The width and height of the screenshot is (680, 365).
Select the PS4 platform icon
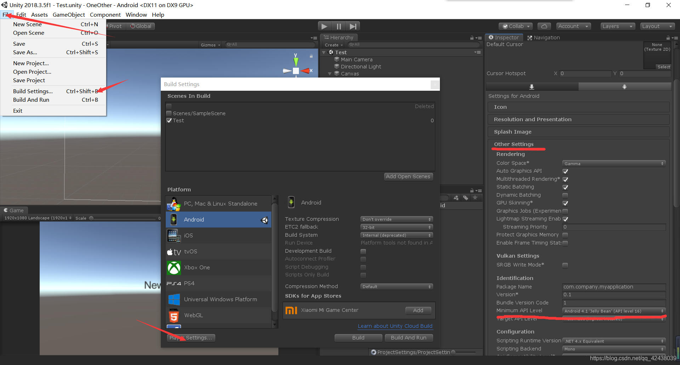pos(174,283)
